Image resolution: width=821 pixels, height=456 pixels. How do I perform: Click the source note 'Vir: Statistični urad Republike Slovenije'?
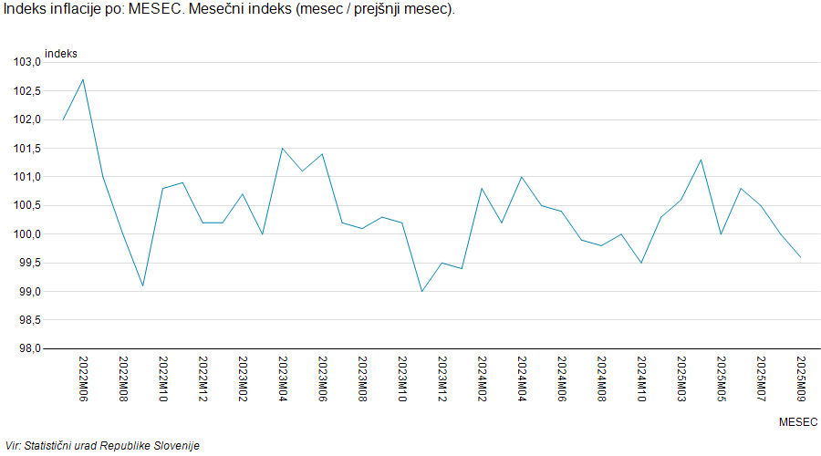click(x=101, y=446)
